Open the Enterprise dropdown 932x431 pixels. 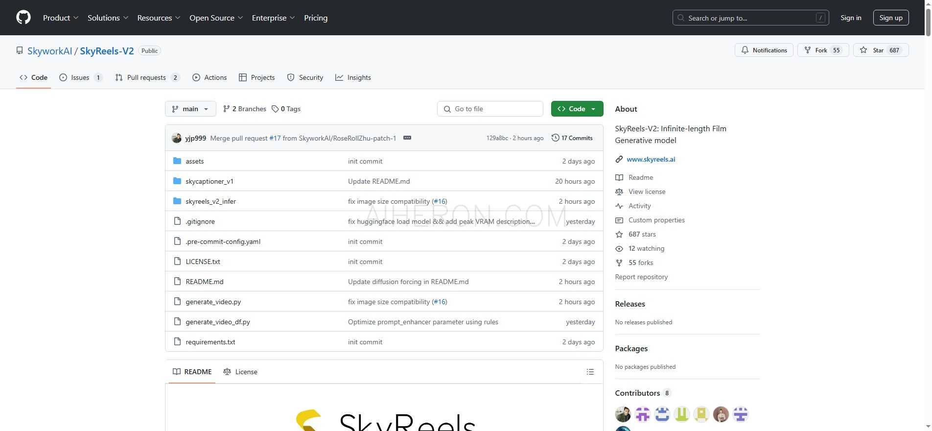(x=274, y=18)
